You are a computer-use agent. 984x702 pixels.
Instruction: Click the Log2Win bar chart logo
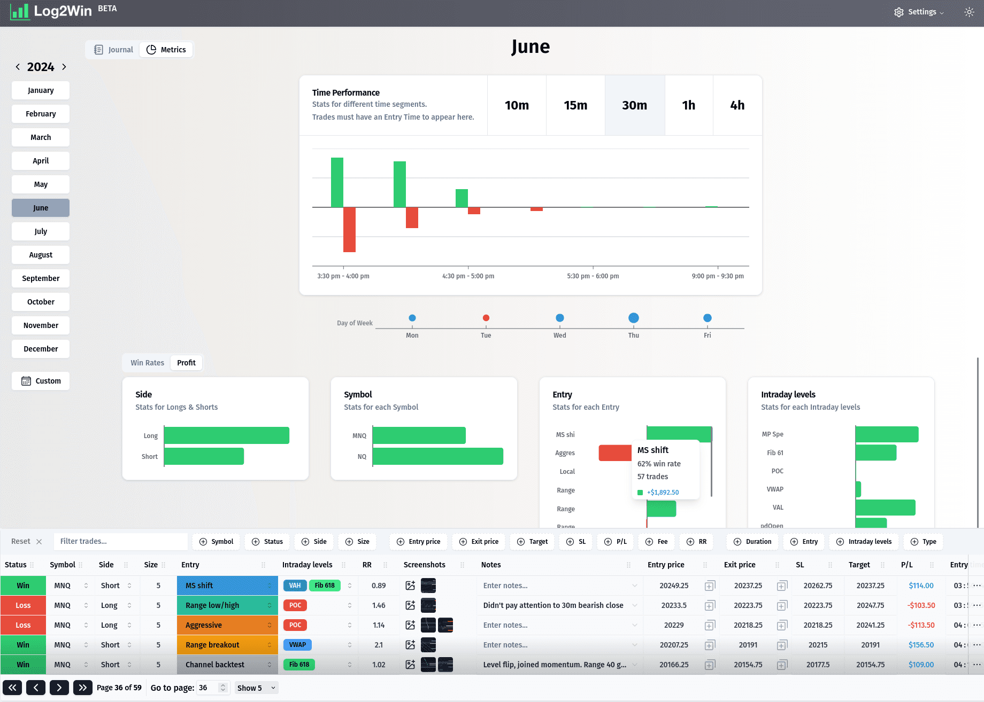click(x=20, y=11)
